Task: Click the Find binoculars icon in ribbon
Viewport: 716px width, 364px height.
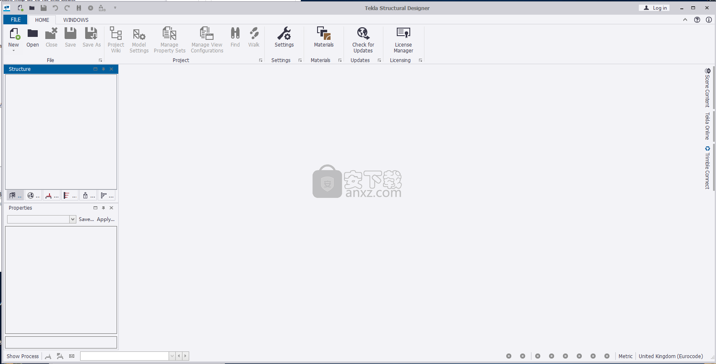Action: (235, 34)
